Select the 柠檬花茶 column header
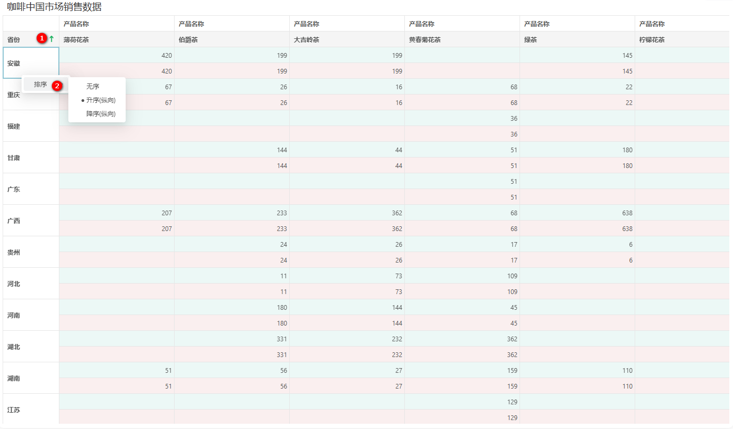 [x=682, y=39]
